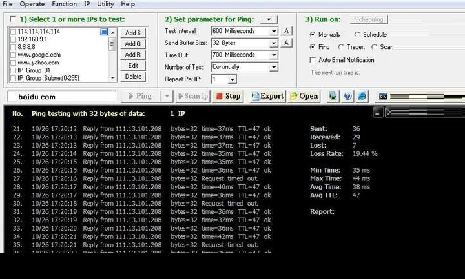Click the Open file button

coord(304,96)
